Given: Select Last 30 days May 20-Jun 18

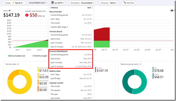Looking at the screenshot, I should (x=71, y=78).
